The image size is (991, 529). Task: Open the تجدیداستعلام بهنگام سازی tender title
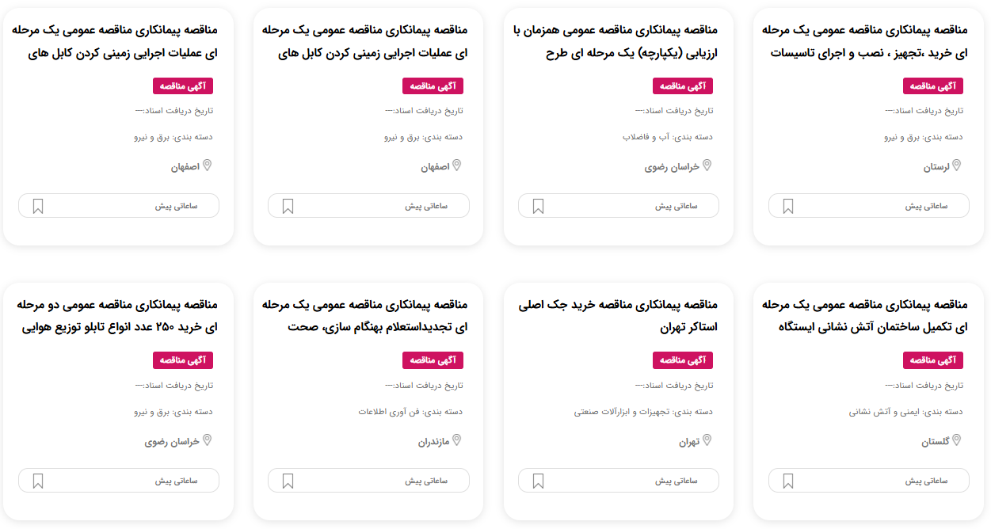365,315
